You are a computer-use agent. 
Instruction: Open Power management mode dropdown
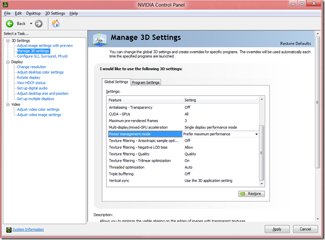[257, 134]
